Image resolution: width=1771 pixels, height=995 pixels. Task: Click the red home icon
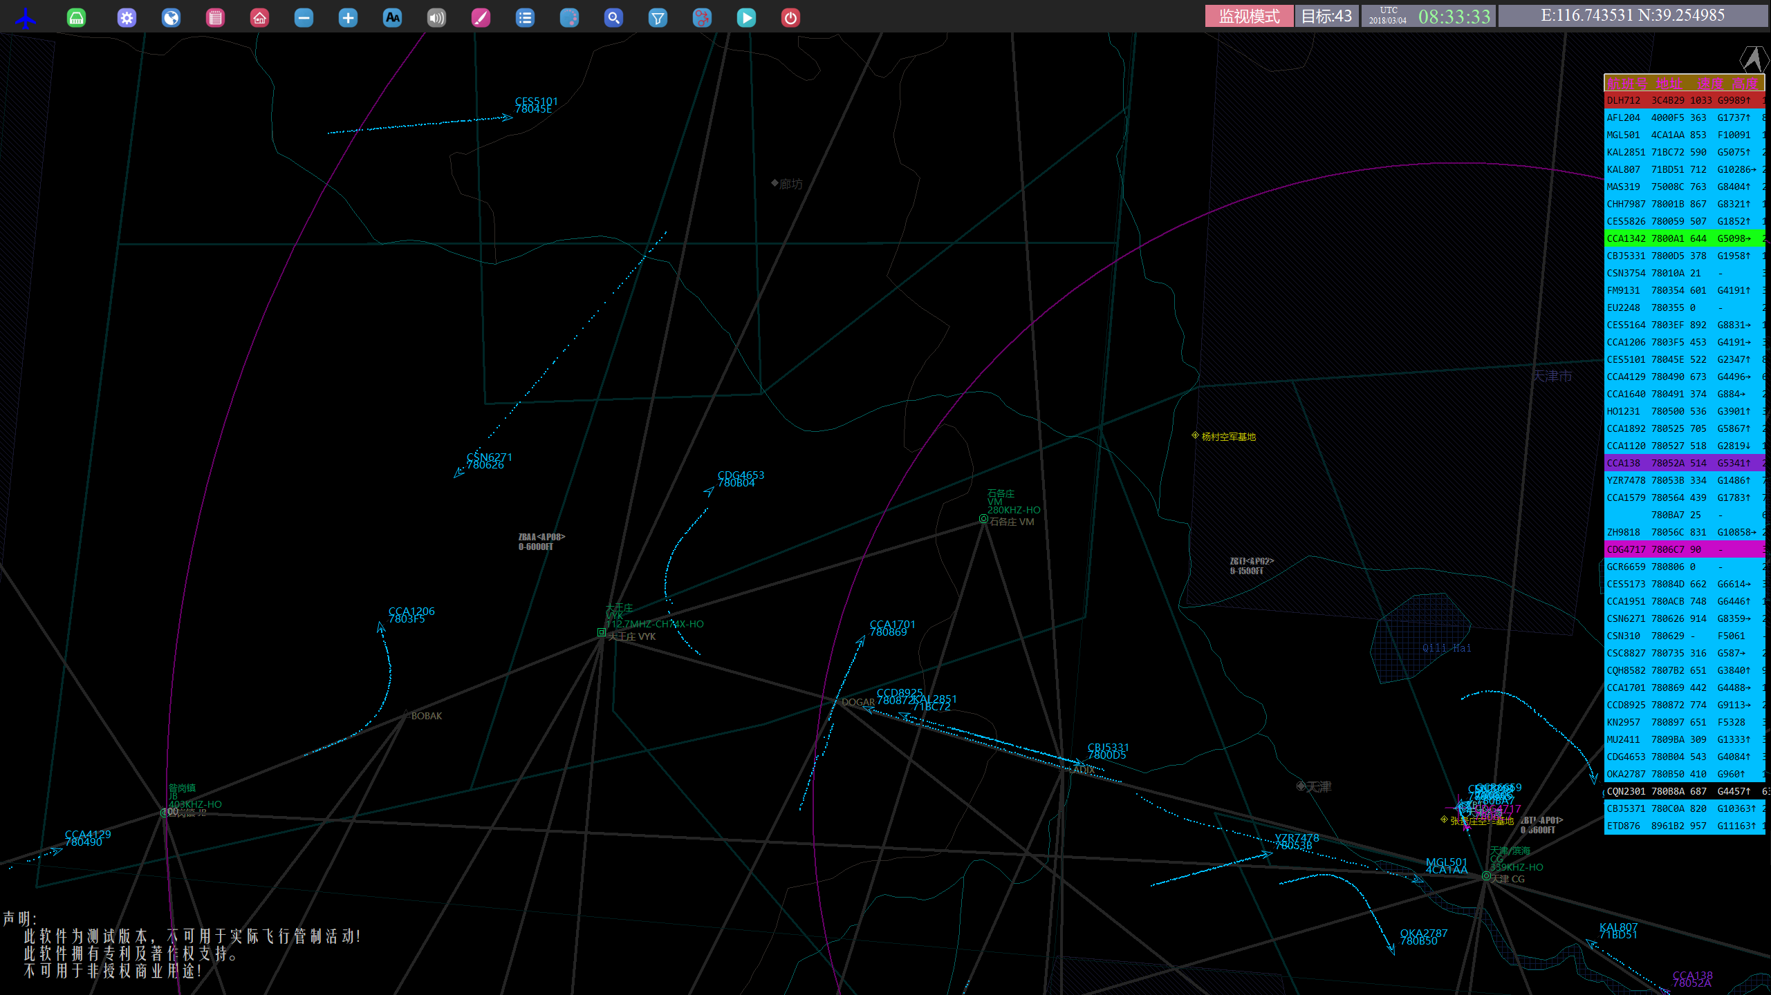pyautogui.click(x=259, y=17)
